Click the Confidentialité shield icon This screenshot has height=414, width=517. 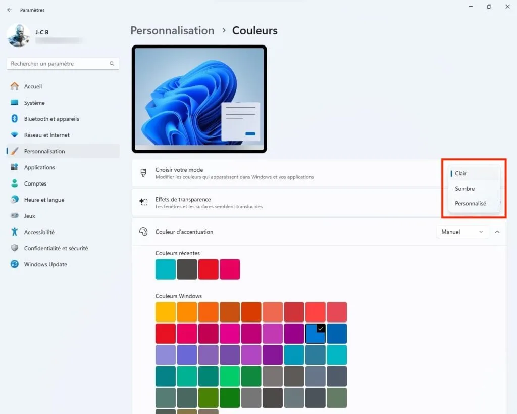15,248
